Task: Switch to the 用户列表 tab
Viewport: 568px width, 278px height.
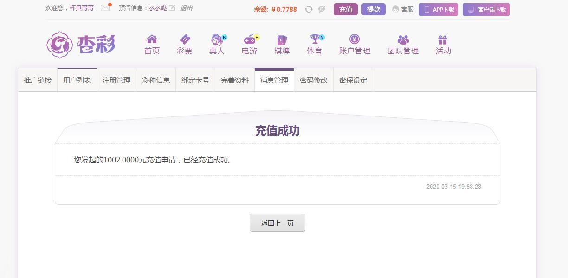Action: point(77,80)
